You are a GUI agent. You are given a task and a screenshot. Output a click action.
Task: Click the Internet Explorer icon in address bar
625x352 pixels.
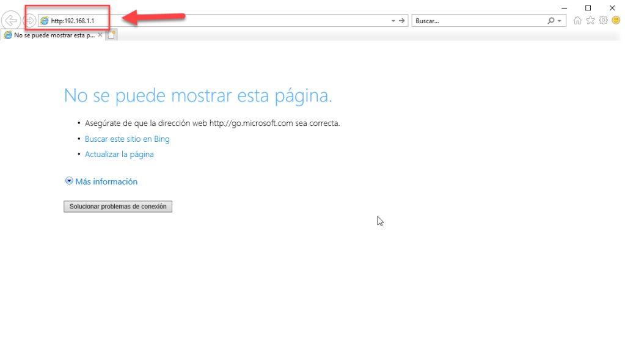tap(44, 21)
